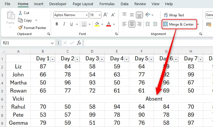The width and height of the screenshot is (213, 127).
Task: Click the formula bar cancel X icon
Action: click(x=65, y=43)
